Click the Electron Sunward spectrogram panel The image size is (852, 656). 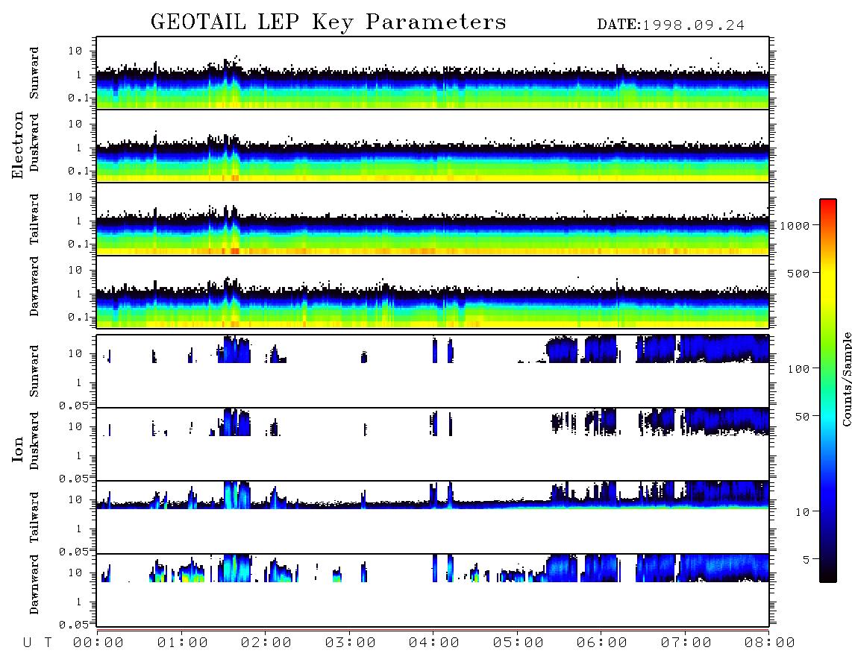[x=433, y=73]
